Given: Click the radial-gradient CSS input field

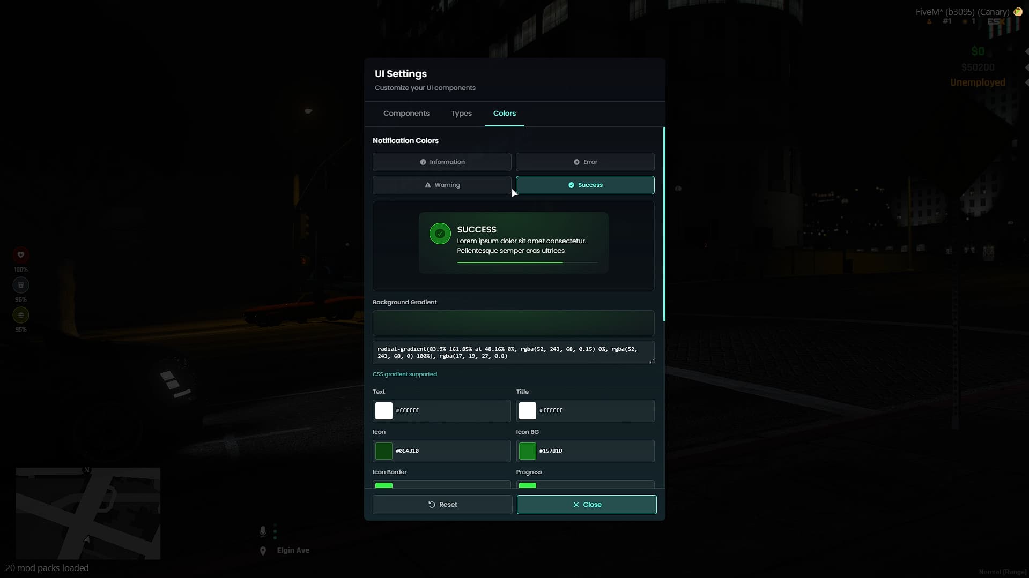Looking at the screenshot, I should click(513, 352).
